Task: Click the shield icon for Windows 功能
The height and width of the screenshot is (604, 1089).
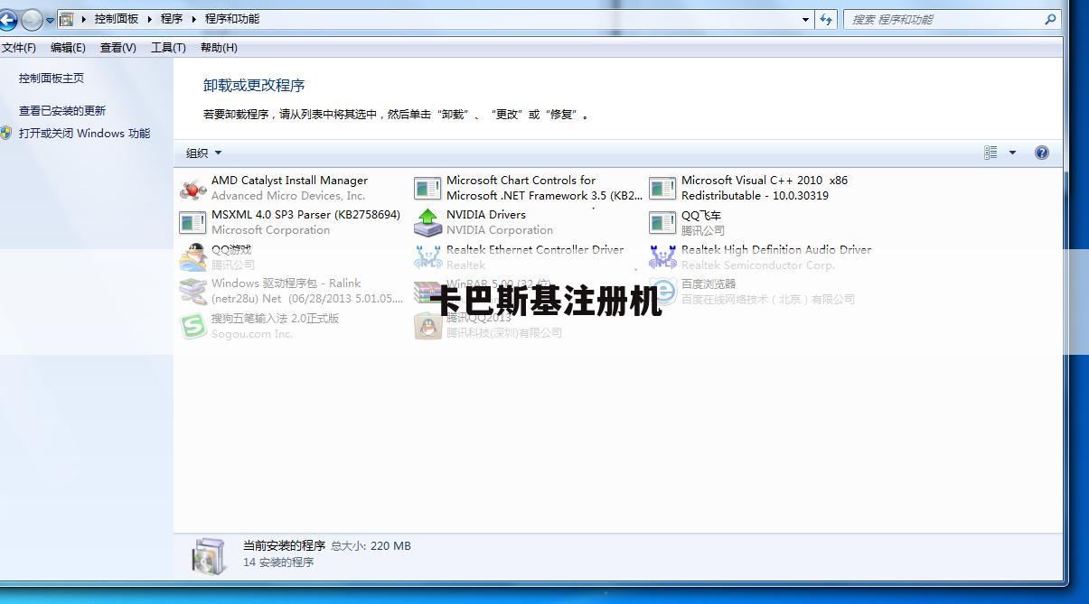Action: click(x=6, y=133)
